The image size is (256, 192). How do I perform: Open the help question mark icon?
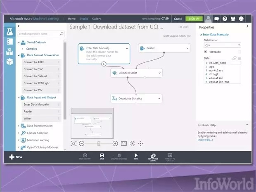tap(225, 19)
